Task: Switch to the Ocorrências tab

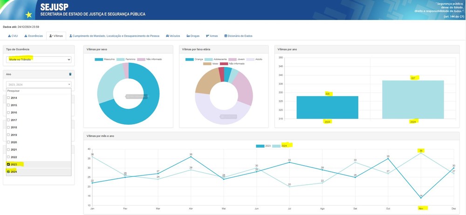Action: click(x=34, y=36)
